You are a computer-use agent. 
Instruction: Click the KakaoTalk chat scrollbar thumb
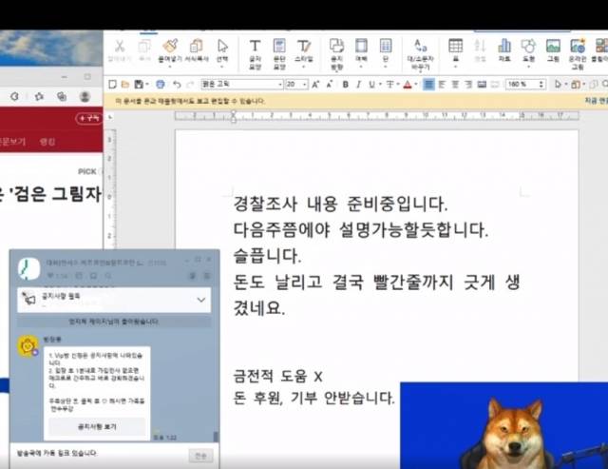pyautogui.click(x=216, y=437)
